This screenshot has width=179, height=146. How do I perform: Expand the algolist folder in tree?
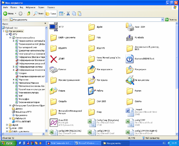pos(7,125)
